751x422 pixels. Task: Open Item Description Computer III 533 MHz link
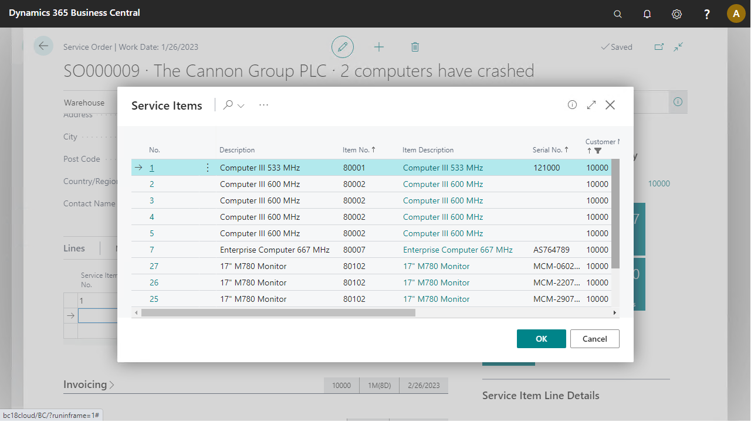pos(443,168)
